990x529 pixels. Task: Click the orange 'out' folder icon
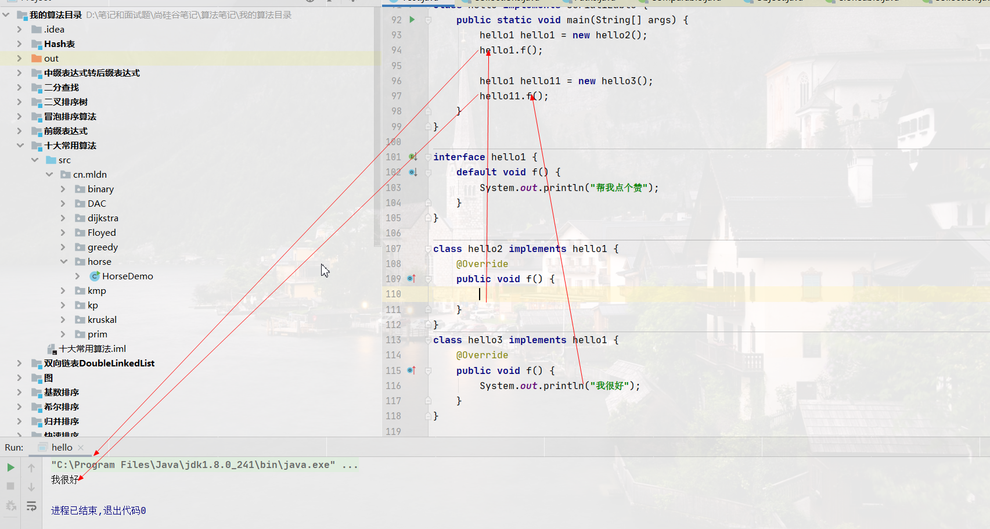[37, 58]
